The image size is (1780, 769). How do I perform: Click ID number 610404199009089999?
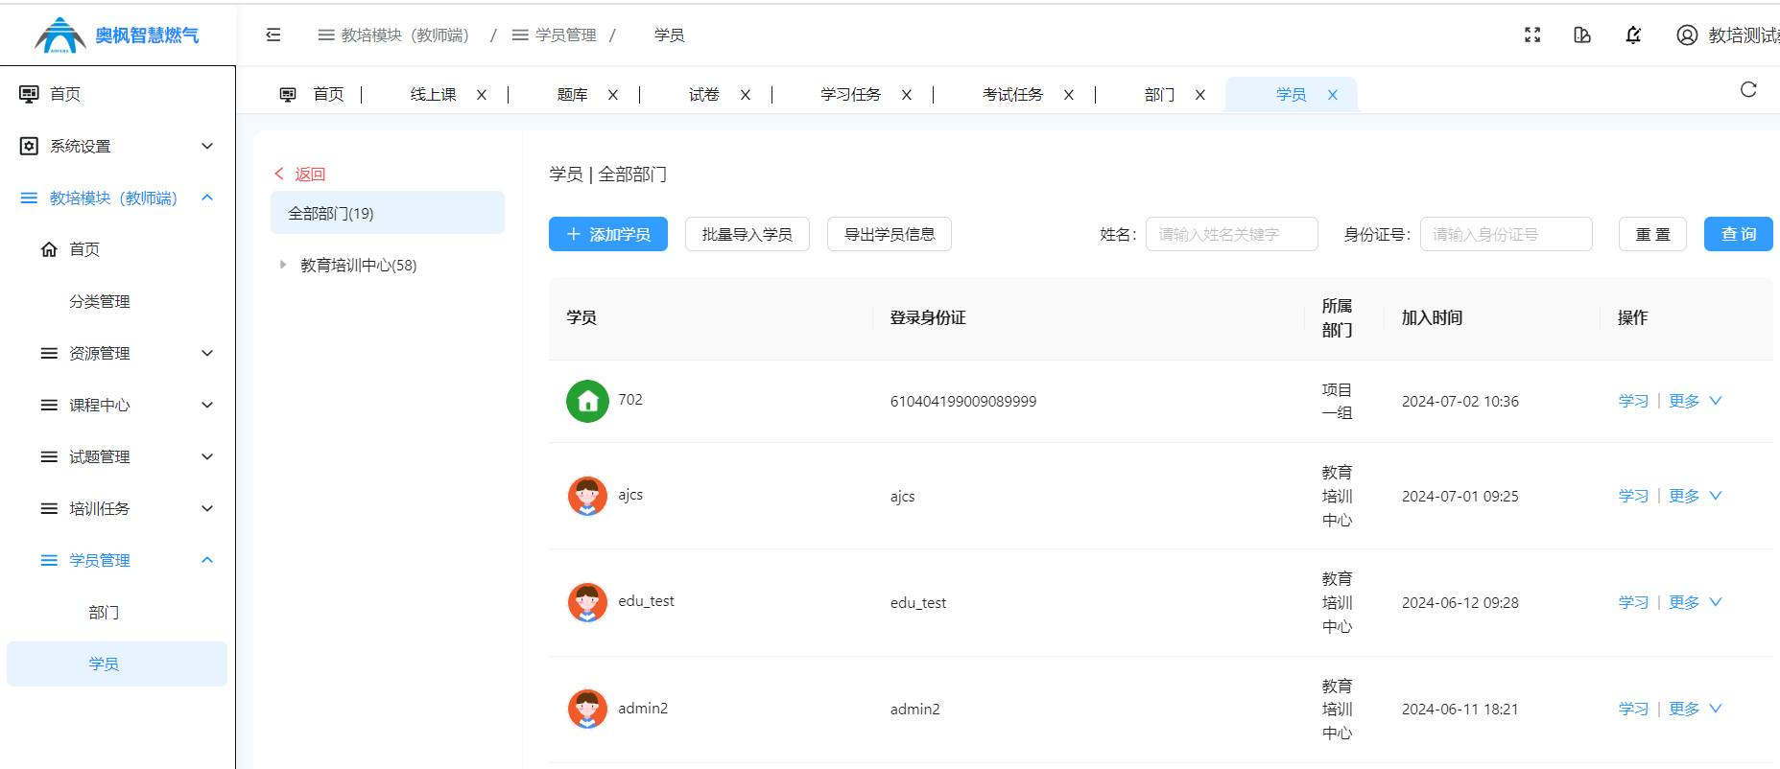coord(963,401)
